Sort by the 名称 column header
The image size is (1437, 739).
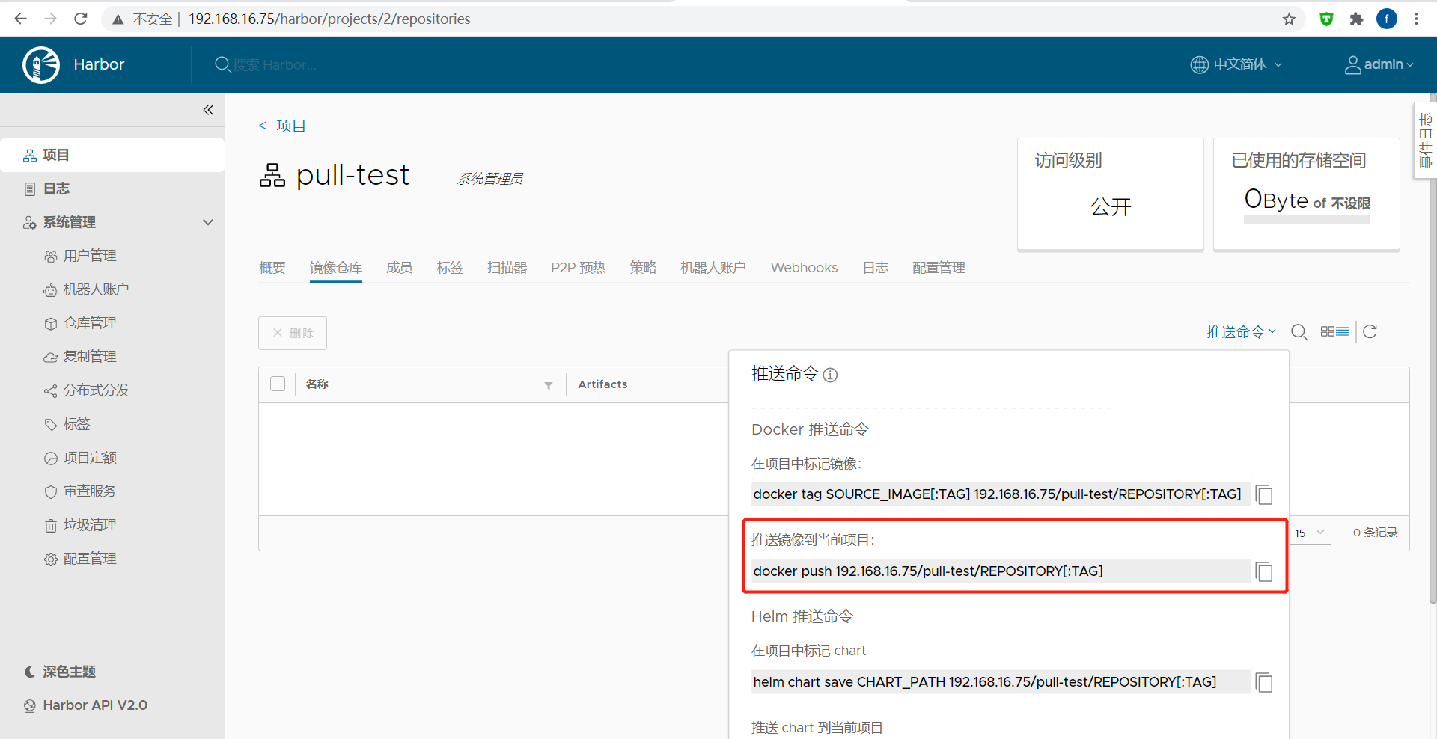click(317, 384)
